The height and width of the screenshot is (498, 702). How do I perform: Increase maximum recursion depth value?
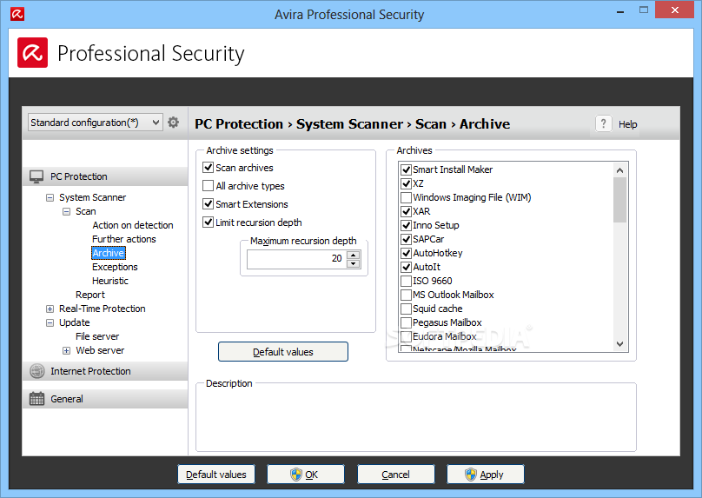coord(354,255)
